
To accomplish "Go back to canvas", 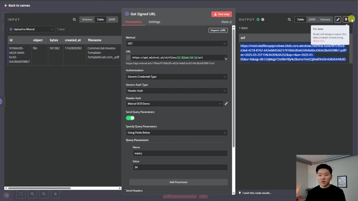I will [17, 5].
